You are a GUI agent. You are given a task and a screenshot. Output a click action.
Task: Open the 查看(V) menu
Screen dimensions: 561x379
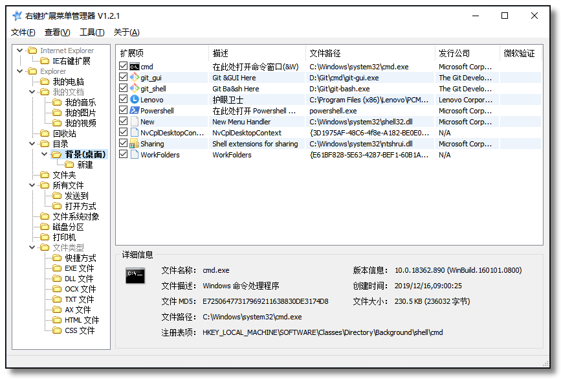tap(57, 32)
